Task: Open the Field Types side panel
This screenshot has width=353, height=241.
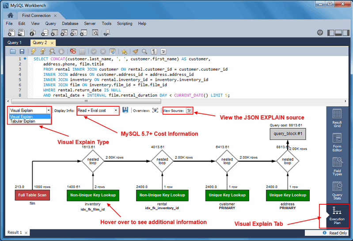Action: (337, 166)
